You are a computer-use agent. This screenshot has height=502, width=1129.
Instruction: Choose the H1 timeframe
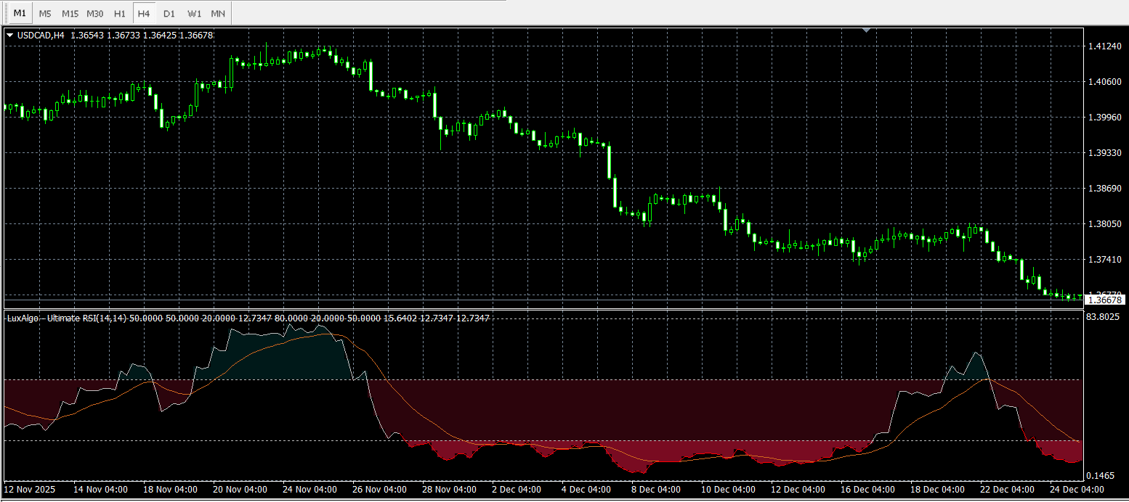pyautogui.click(x=120, y=13)
